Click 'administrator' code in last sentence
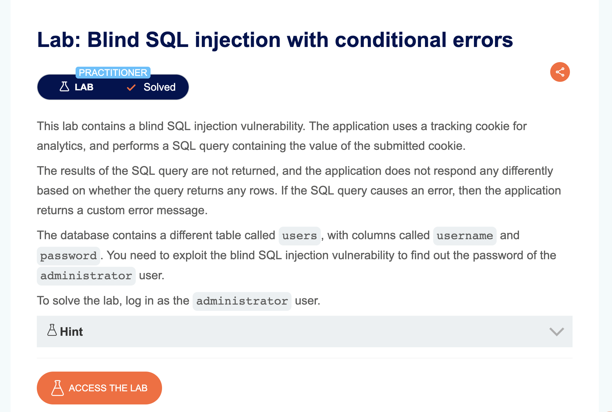 pos(242,301)
